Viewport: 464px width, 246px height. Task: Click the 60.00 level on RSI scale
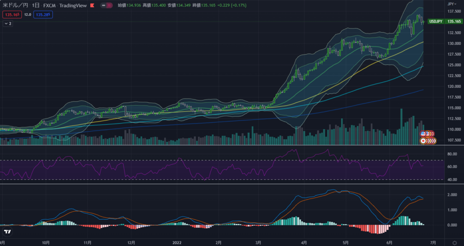[451, 167]
